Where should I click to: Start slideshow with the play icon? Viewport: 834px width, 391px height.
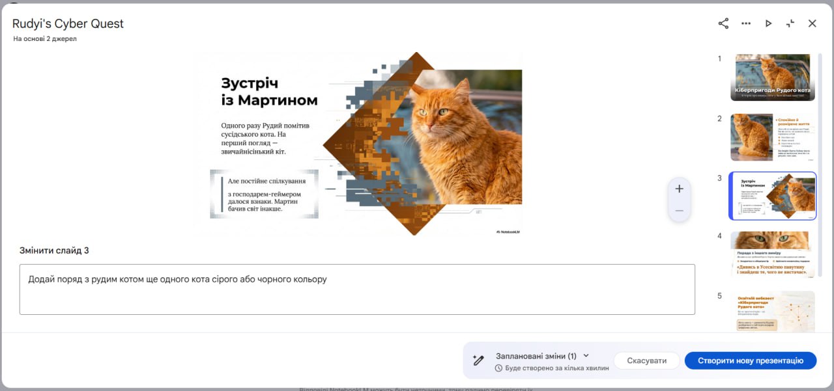tap(768, 23)
